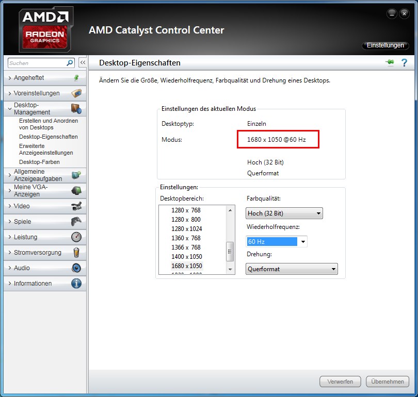Open Erstellen und Anordnen von Desktops
Viewport: 418px width, 397px height.
pyautogui.click(x=49, y=124)
